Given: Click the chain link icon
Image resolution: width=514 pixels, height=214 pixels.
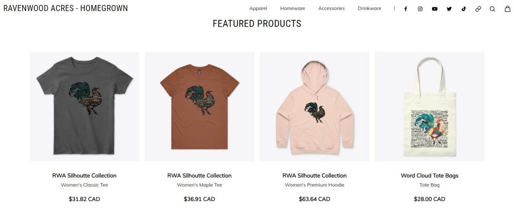Looking at the screenshot, I should [x=478, y=9].
